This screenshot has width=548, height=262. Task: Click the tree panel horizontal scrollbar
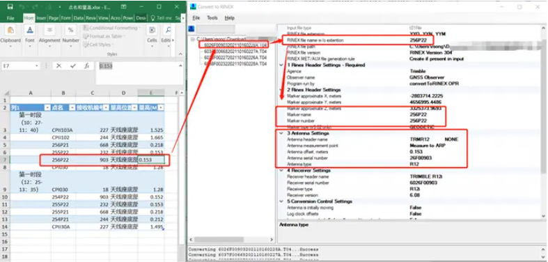(x=231, y=240)
